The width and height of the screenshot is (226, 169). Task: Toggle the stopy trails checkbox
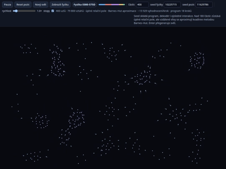click(53, 11)
